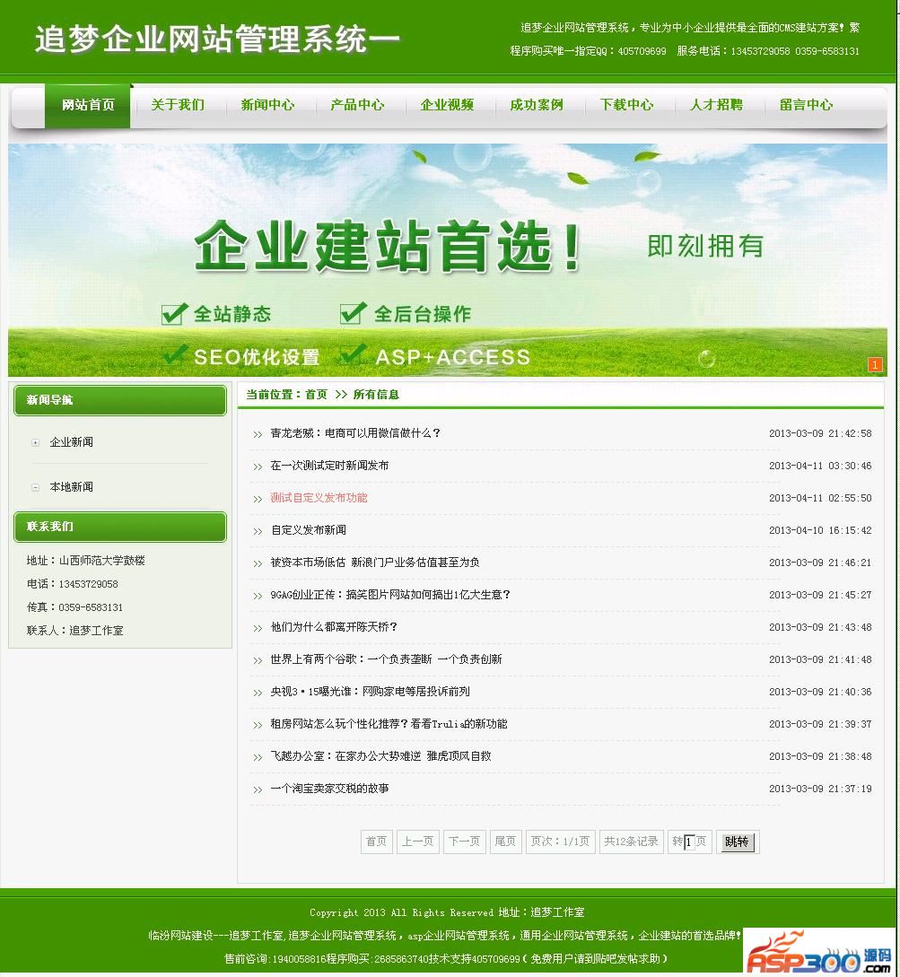
Task: Open 留言中心 navigation item
Action: pyautogui.click(x=806, y=105)
